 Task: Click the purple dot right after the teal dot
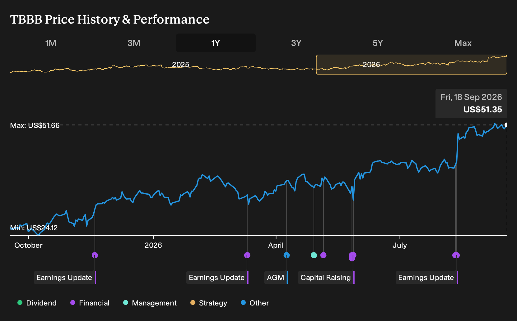pos(324,255)
